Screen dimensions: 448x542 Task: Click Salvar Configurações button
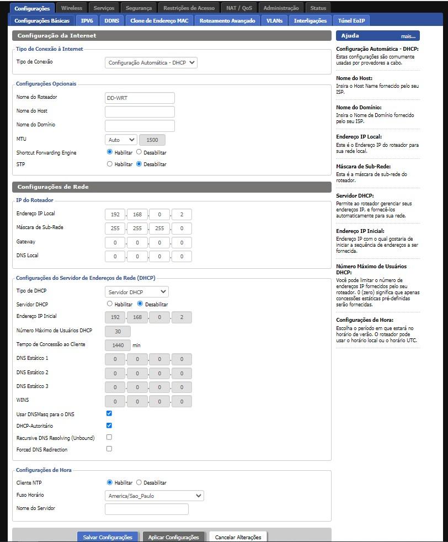tap(108, 537)
